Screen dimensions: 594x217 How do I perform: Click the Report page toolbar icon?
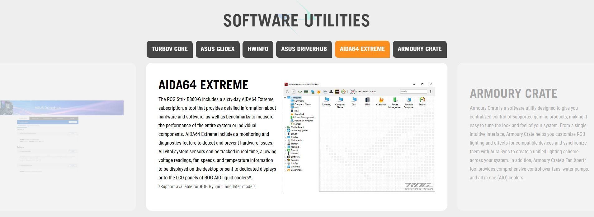(294, 92)
